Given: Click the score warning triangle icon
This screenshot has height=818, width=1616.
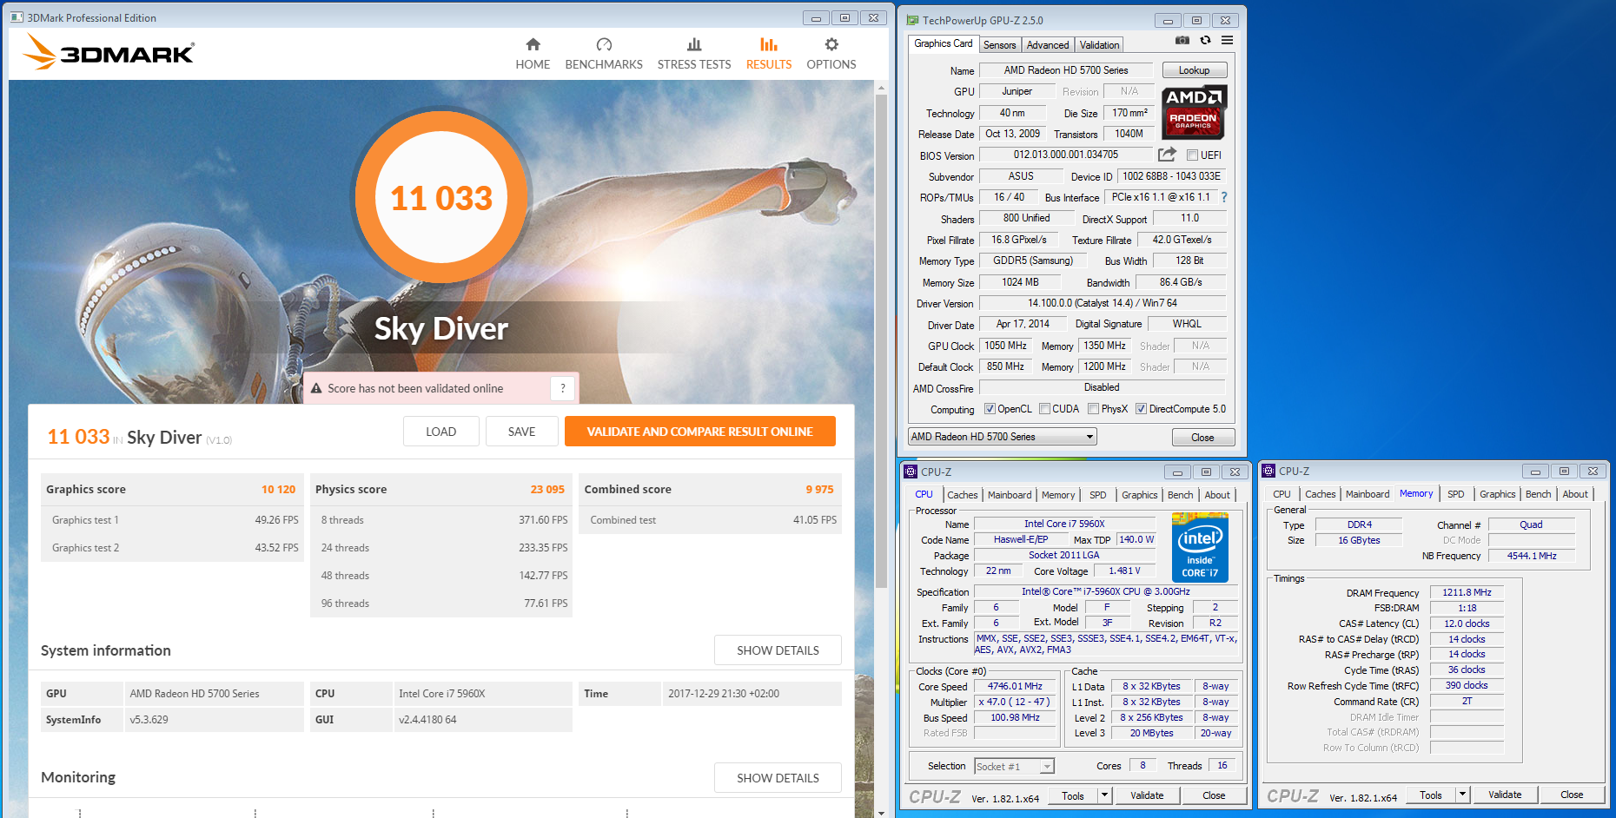Looking at the screenshot, I should (x=316, y=388).
